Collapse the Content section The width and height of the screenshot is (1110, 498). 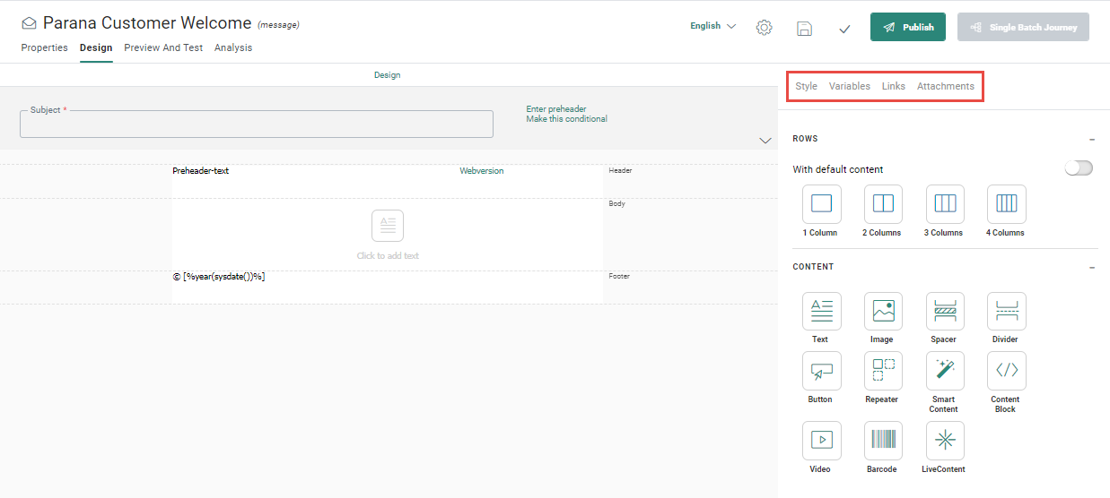click(1091, 268)
